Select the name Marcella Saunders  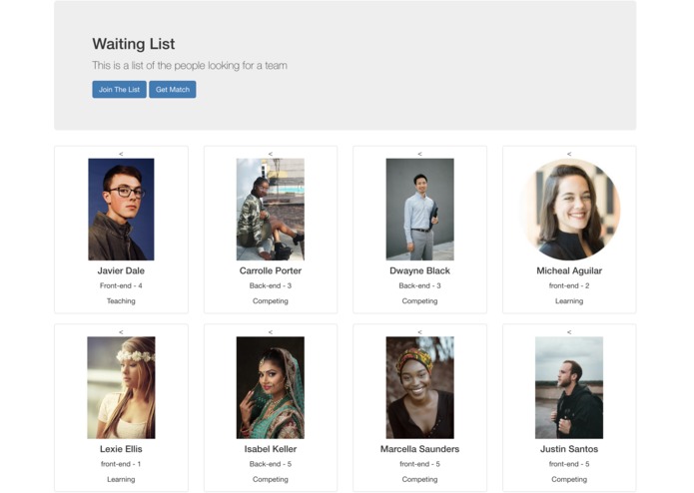point(419,449)
